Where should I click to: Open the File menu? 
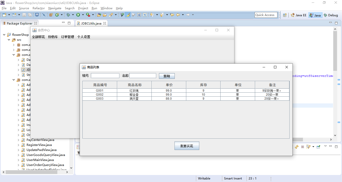pos(4,8)
